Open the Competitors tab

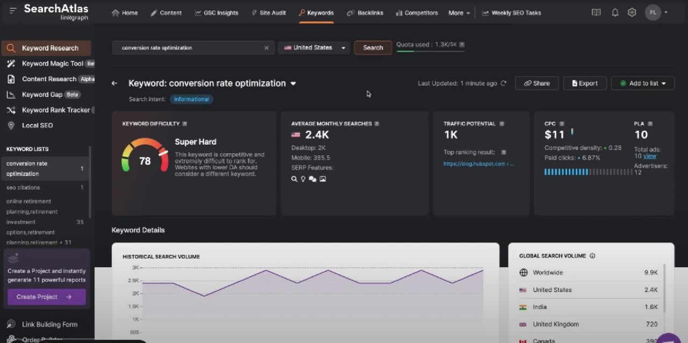(x=417, y=12)
